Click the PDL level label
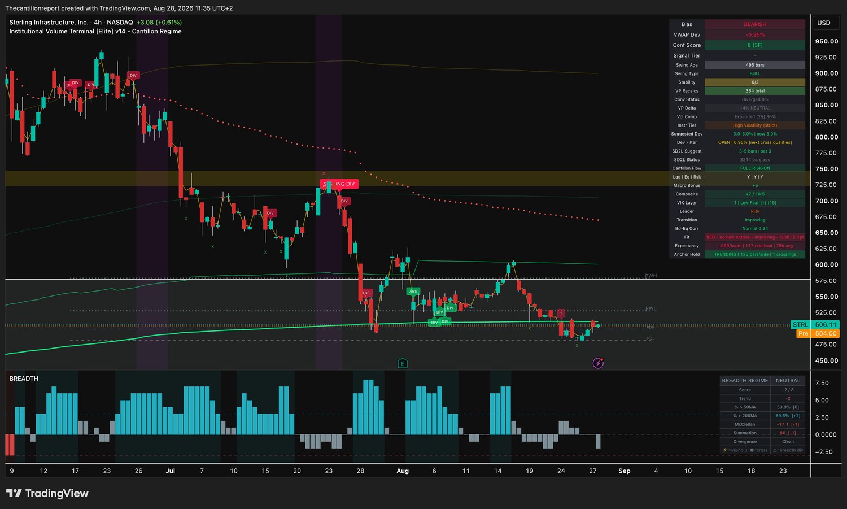Viewport: 847px width, 509px height. [650, 339]
